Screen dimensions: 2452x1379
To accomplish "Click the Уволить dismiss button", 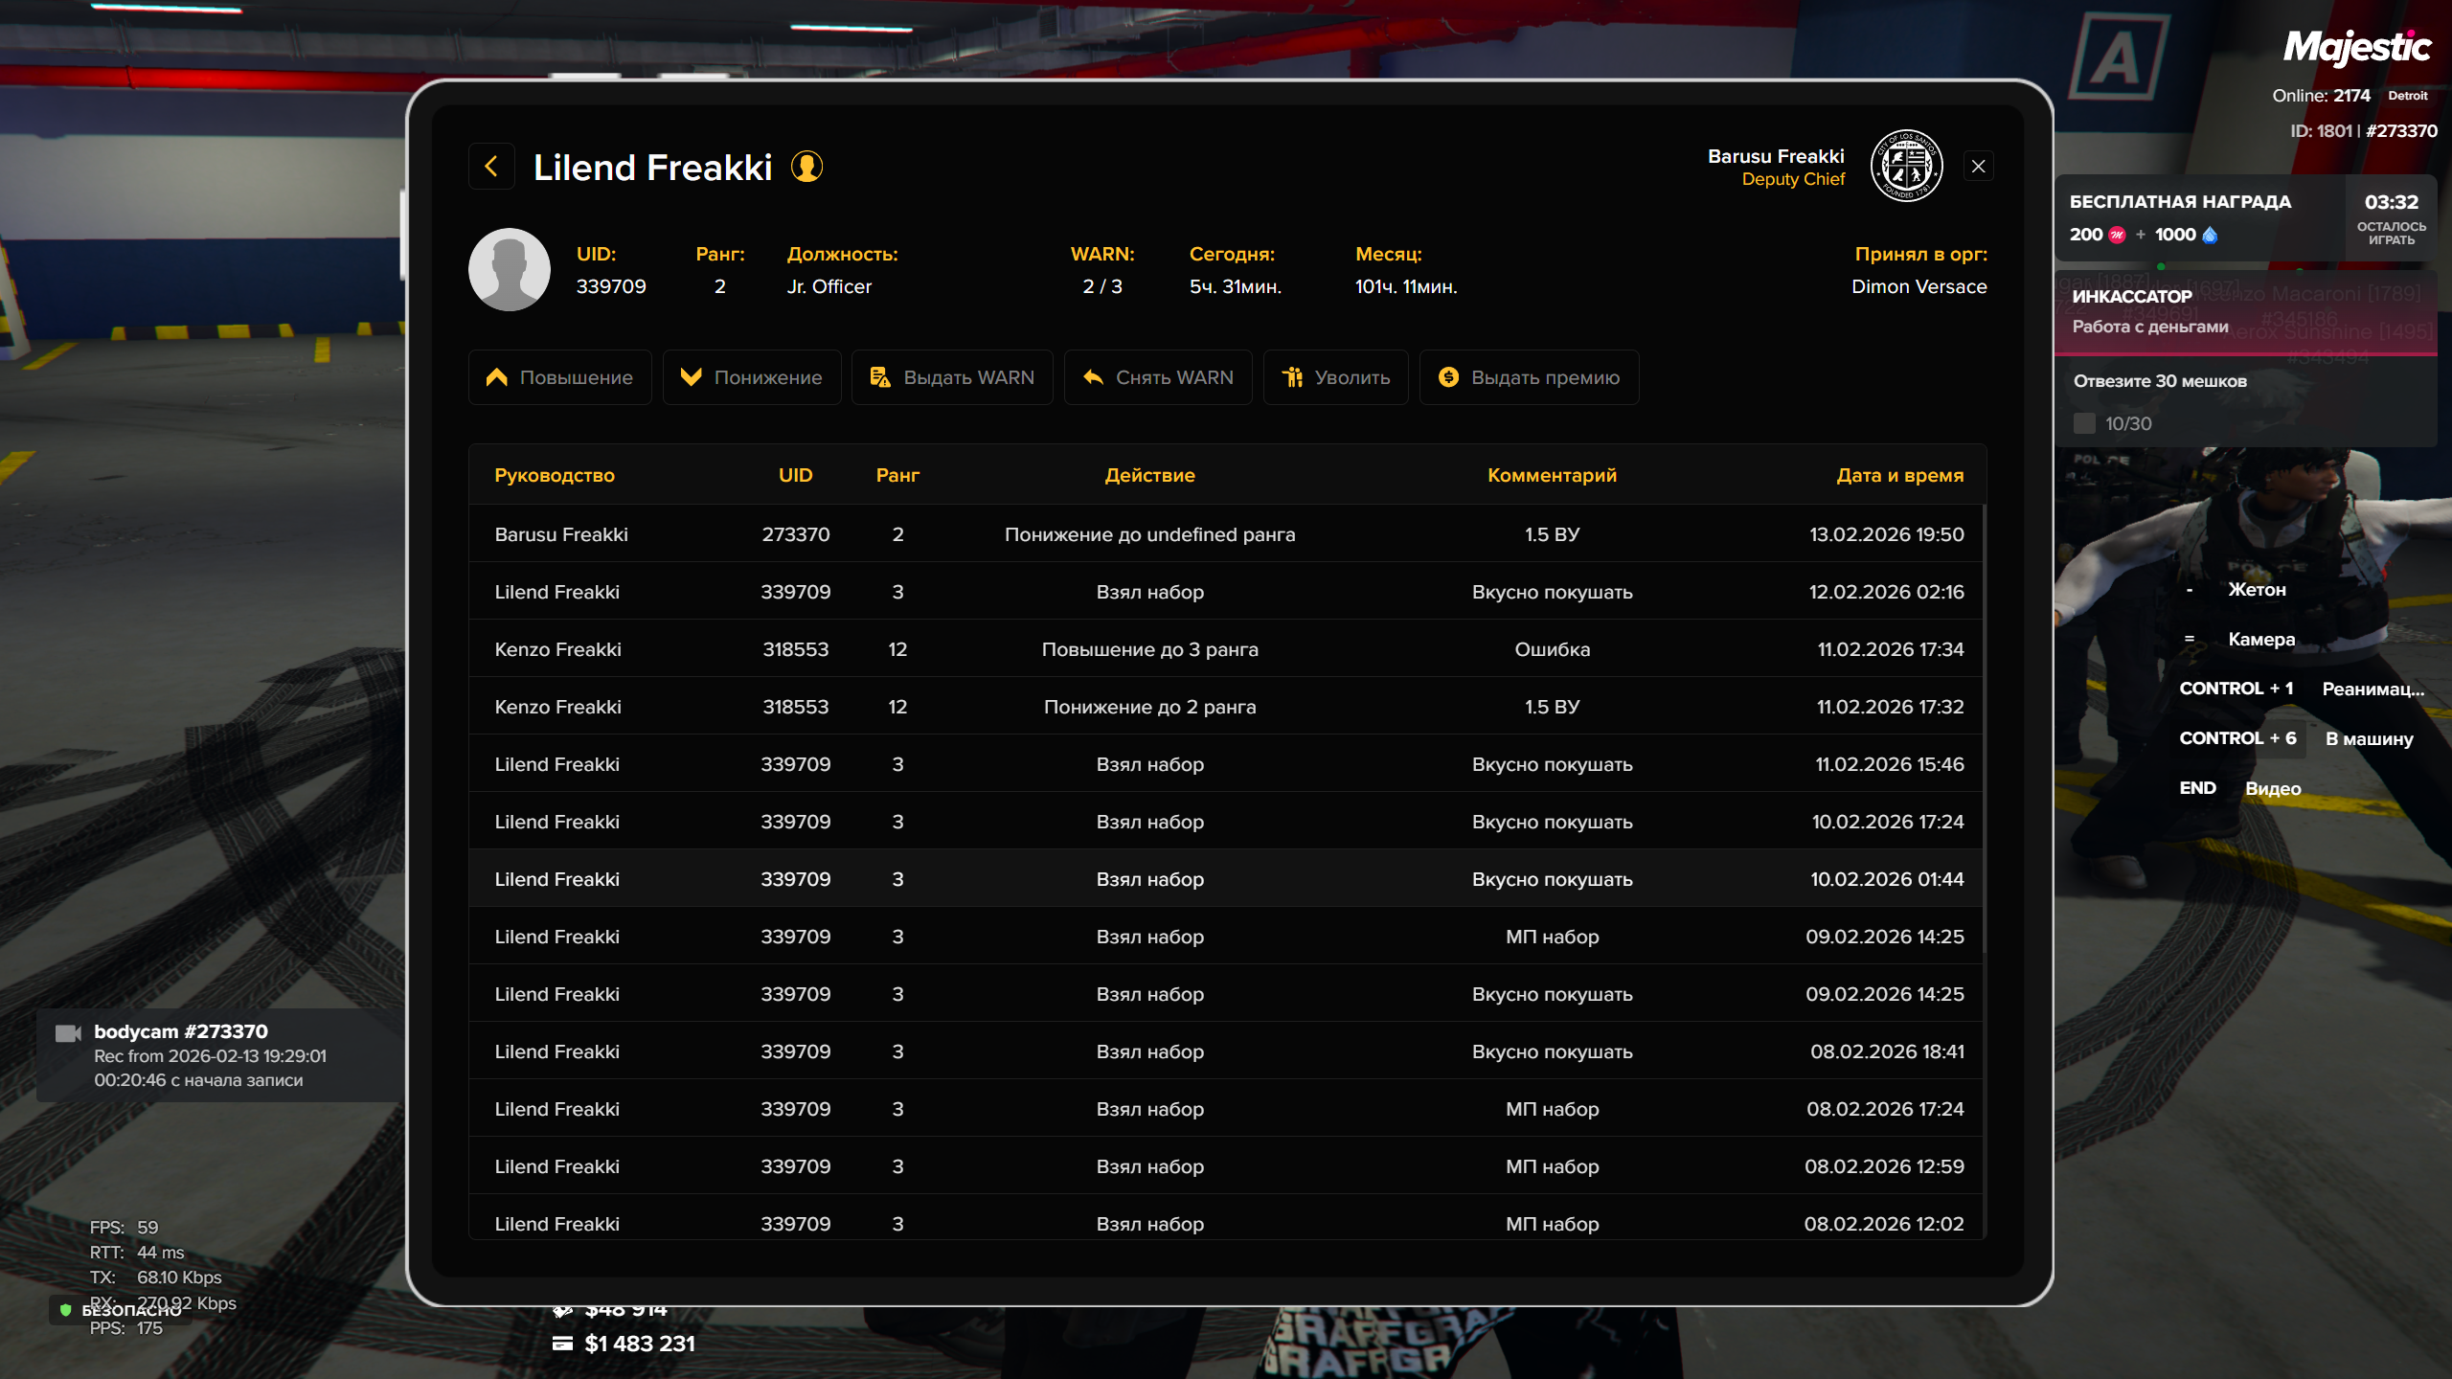I will click(1335, 377).
